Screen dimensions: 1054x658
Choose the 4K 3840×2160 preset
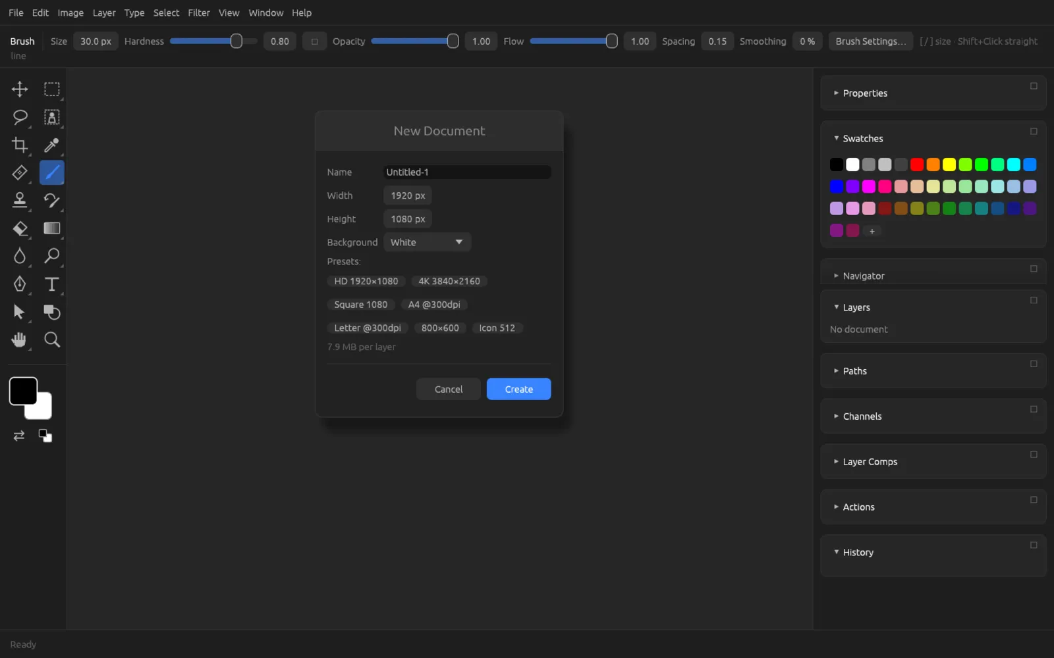pos(449,281)
